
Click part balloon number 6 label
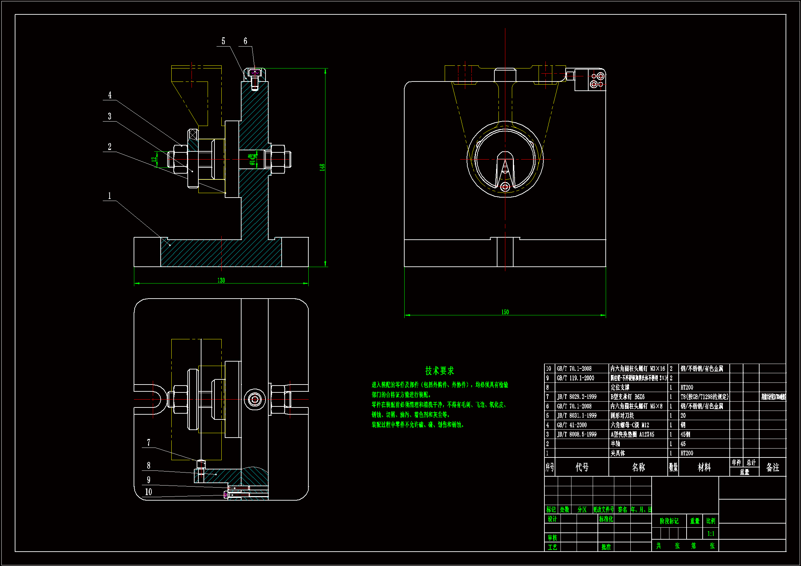pos(245,41)
